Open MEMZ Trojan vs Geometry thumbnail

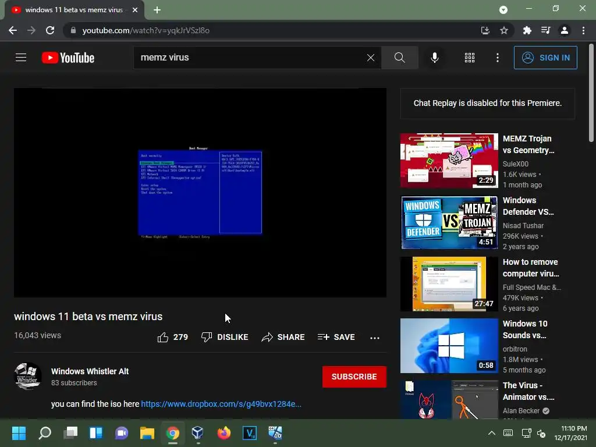[449, 161]
